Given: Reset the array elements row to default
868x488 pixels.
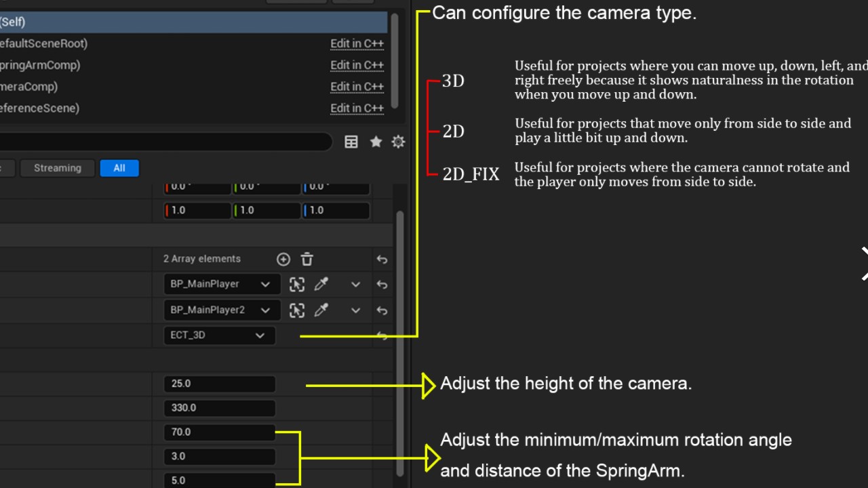Looking at the screenshot, I should tap(382, 260).
